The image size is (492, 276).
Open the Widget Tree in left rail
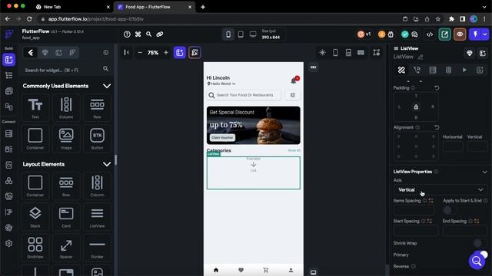click(x=8, y=75)
